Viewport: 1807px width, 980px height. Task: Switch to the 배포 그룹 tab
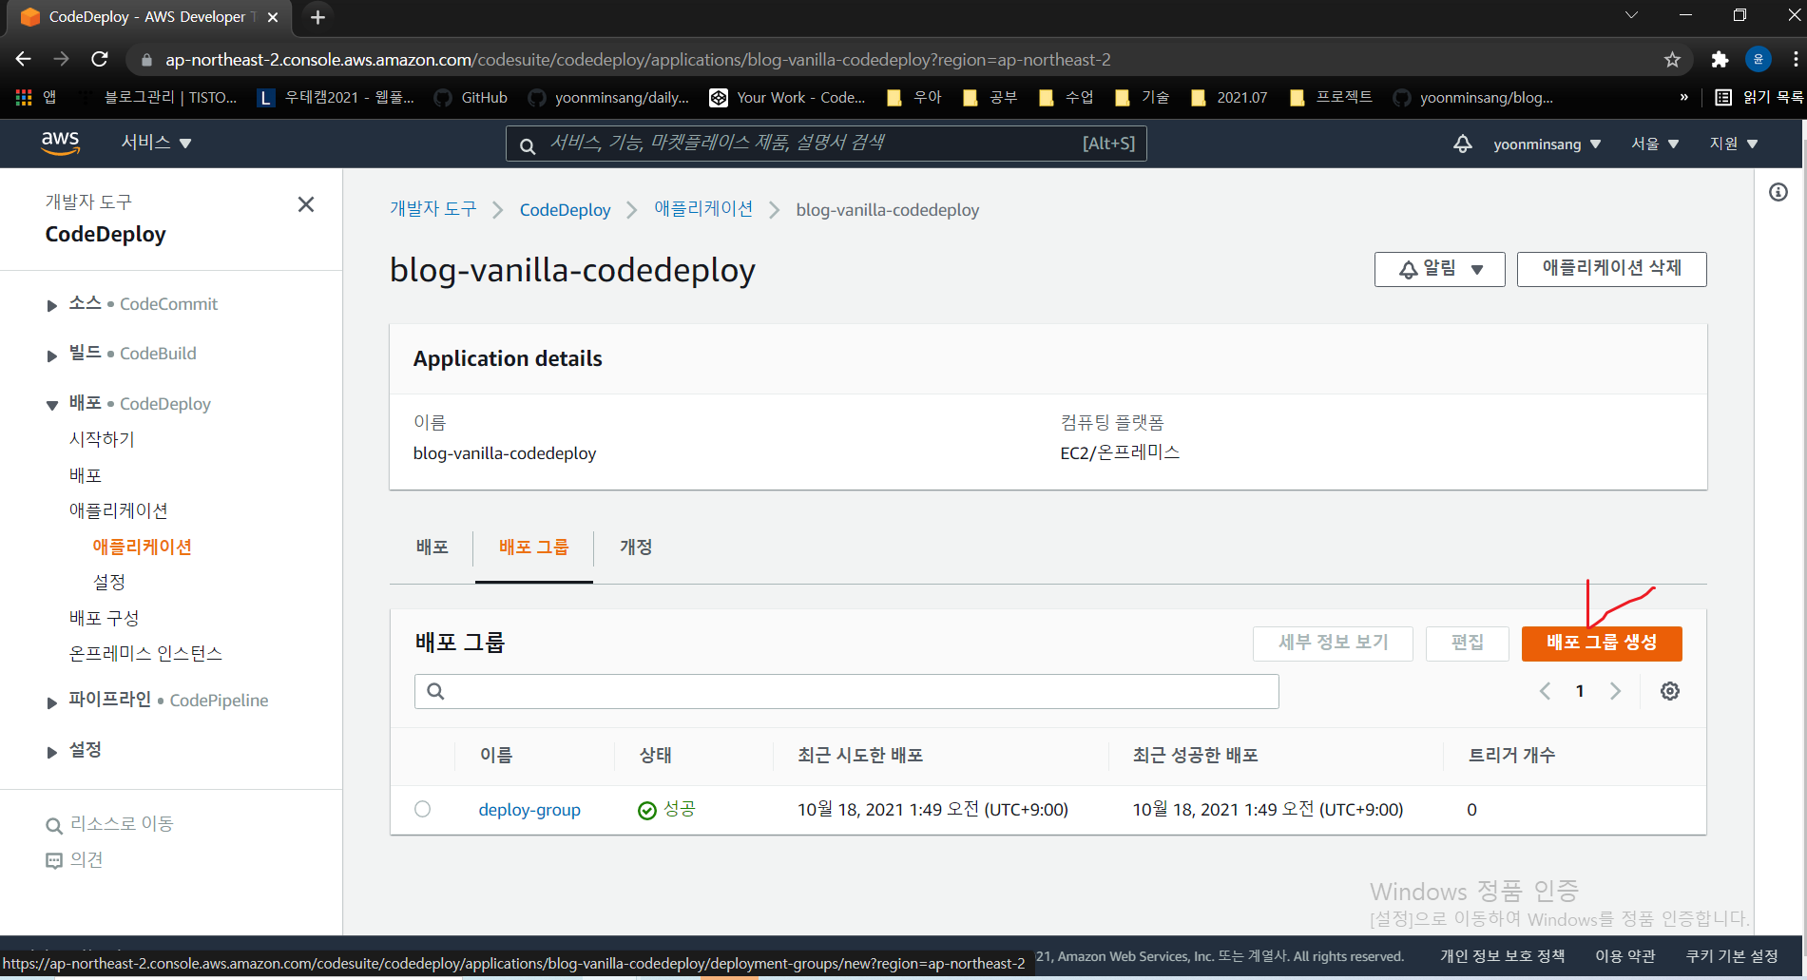tap(533, 547)
